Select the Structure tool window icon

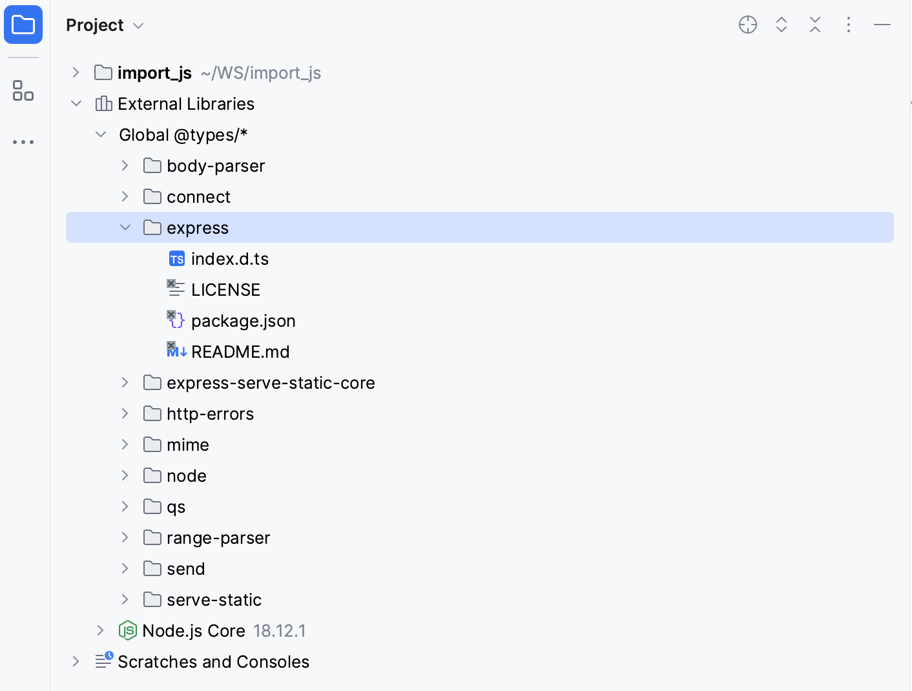(x=23, y=91)
